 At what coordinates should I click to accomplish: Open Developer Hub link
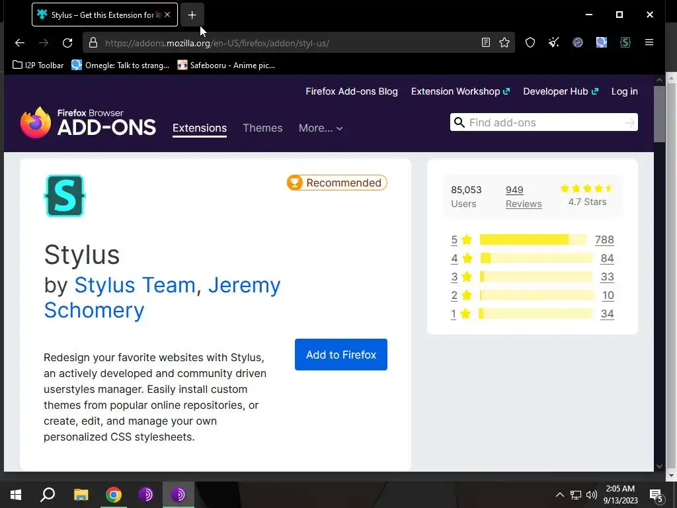tap(561, 91)
